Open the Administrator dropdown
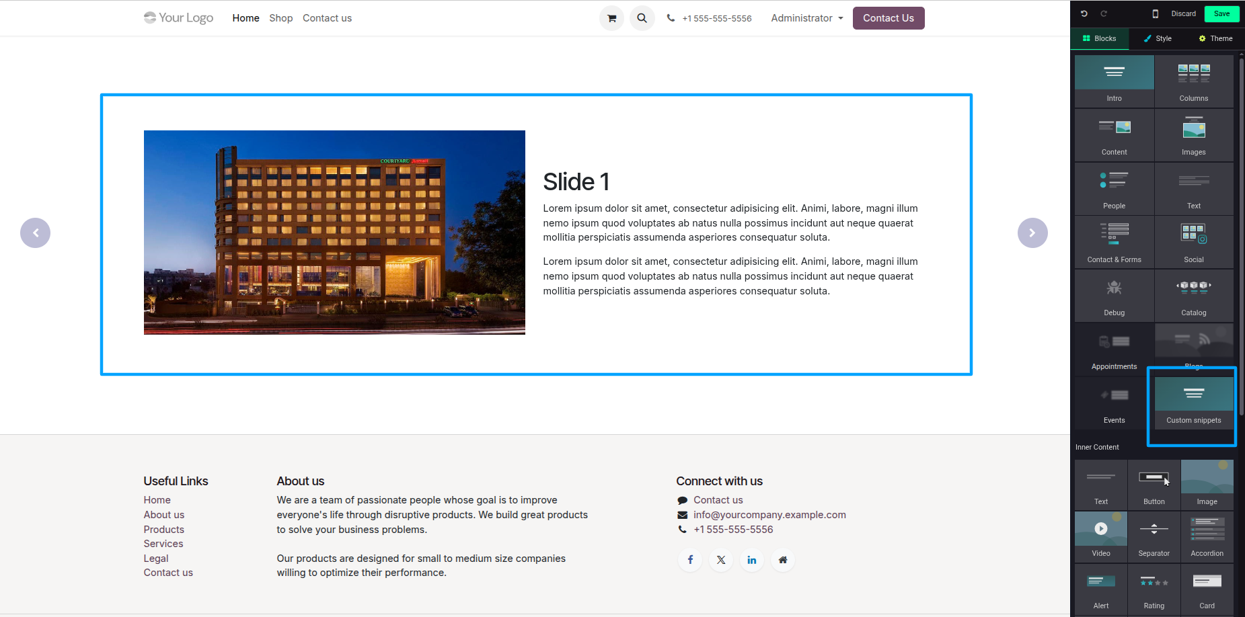This screenshot has height=617, width=1245. (x=806, y=18)
